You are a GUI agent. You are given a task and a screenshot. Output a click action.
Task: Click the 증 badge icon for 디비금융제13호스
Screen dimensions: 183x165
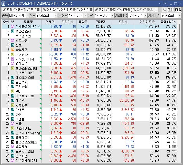(13, 27)
